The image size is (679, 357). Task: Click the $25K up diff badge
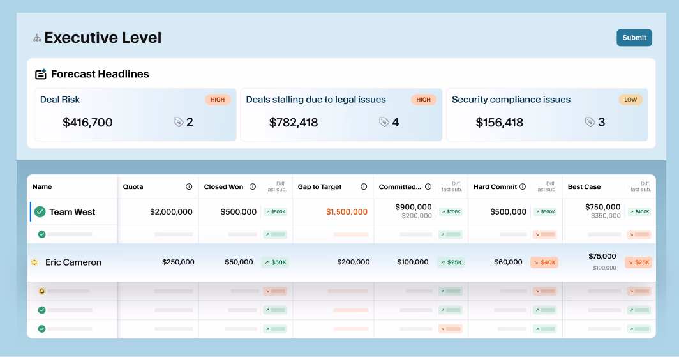[451, 262]
